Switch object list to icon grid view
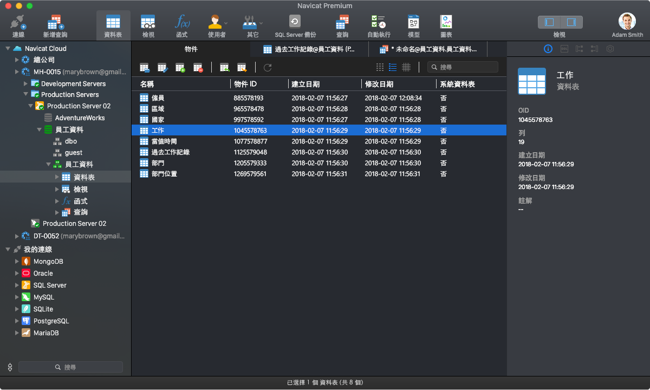The width and height of the screenshot is (650, 390). [x=380, y=68]
